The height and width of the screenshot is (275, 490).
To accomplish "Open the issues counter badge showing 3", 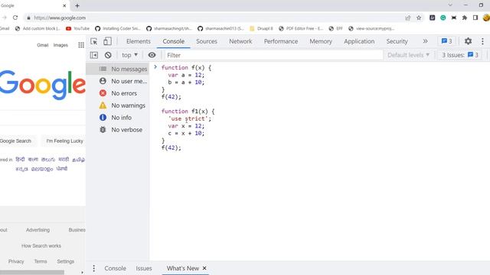I will pos(447,41).
